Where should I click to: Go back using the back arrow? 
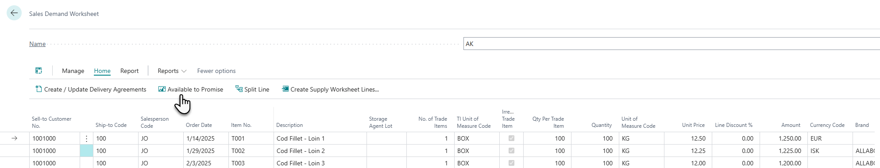coord(14,13)
